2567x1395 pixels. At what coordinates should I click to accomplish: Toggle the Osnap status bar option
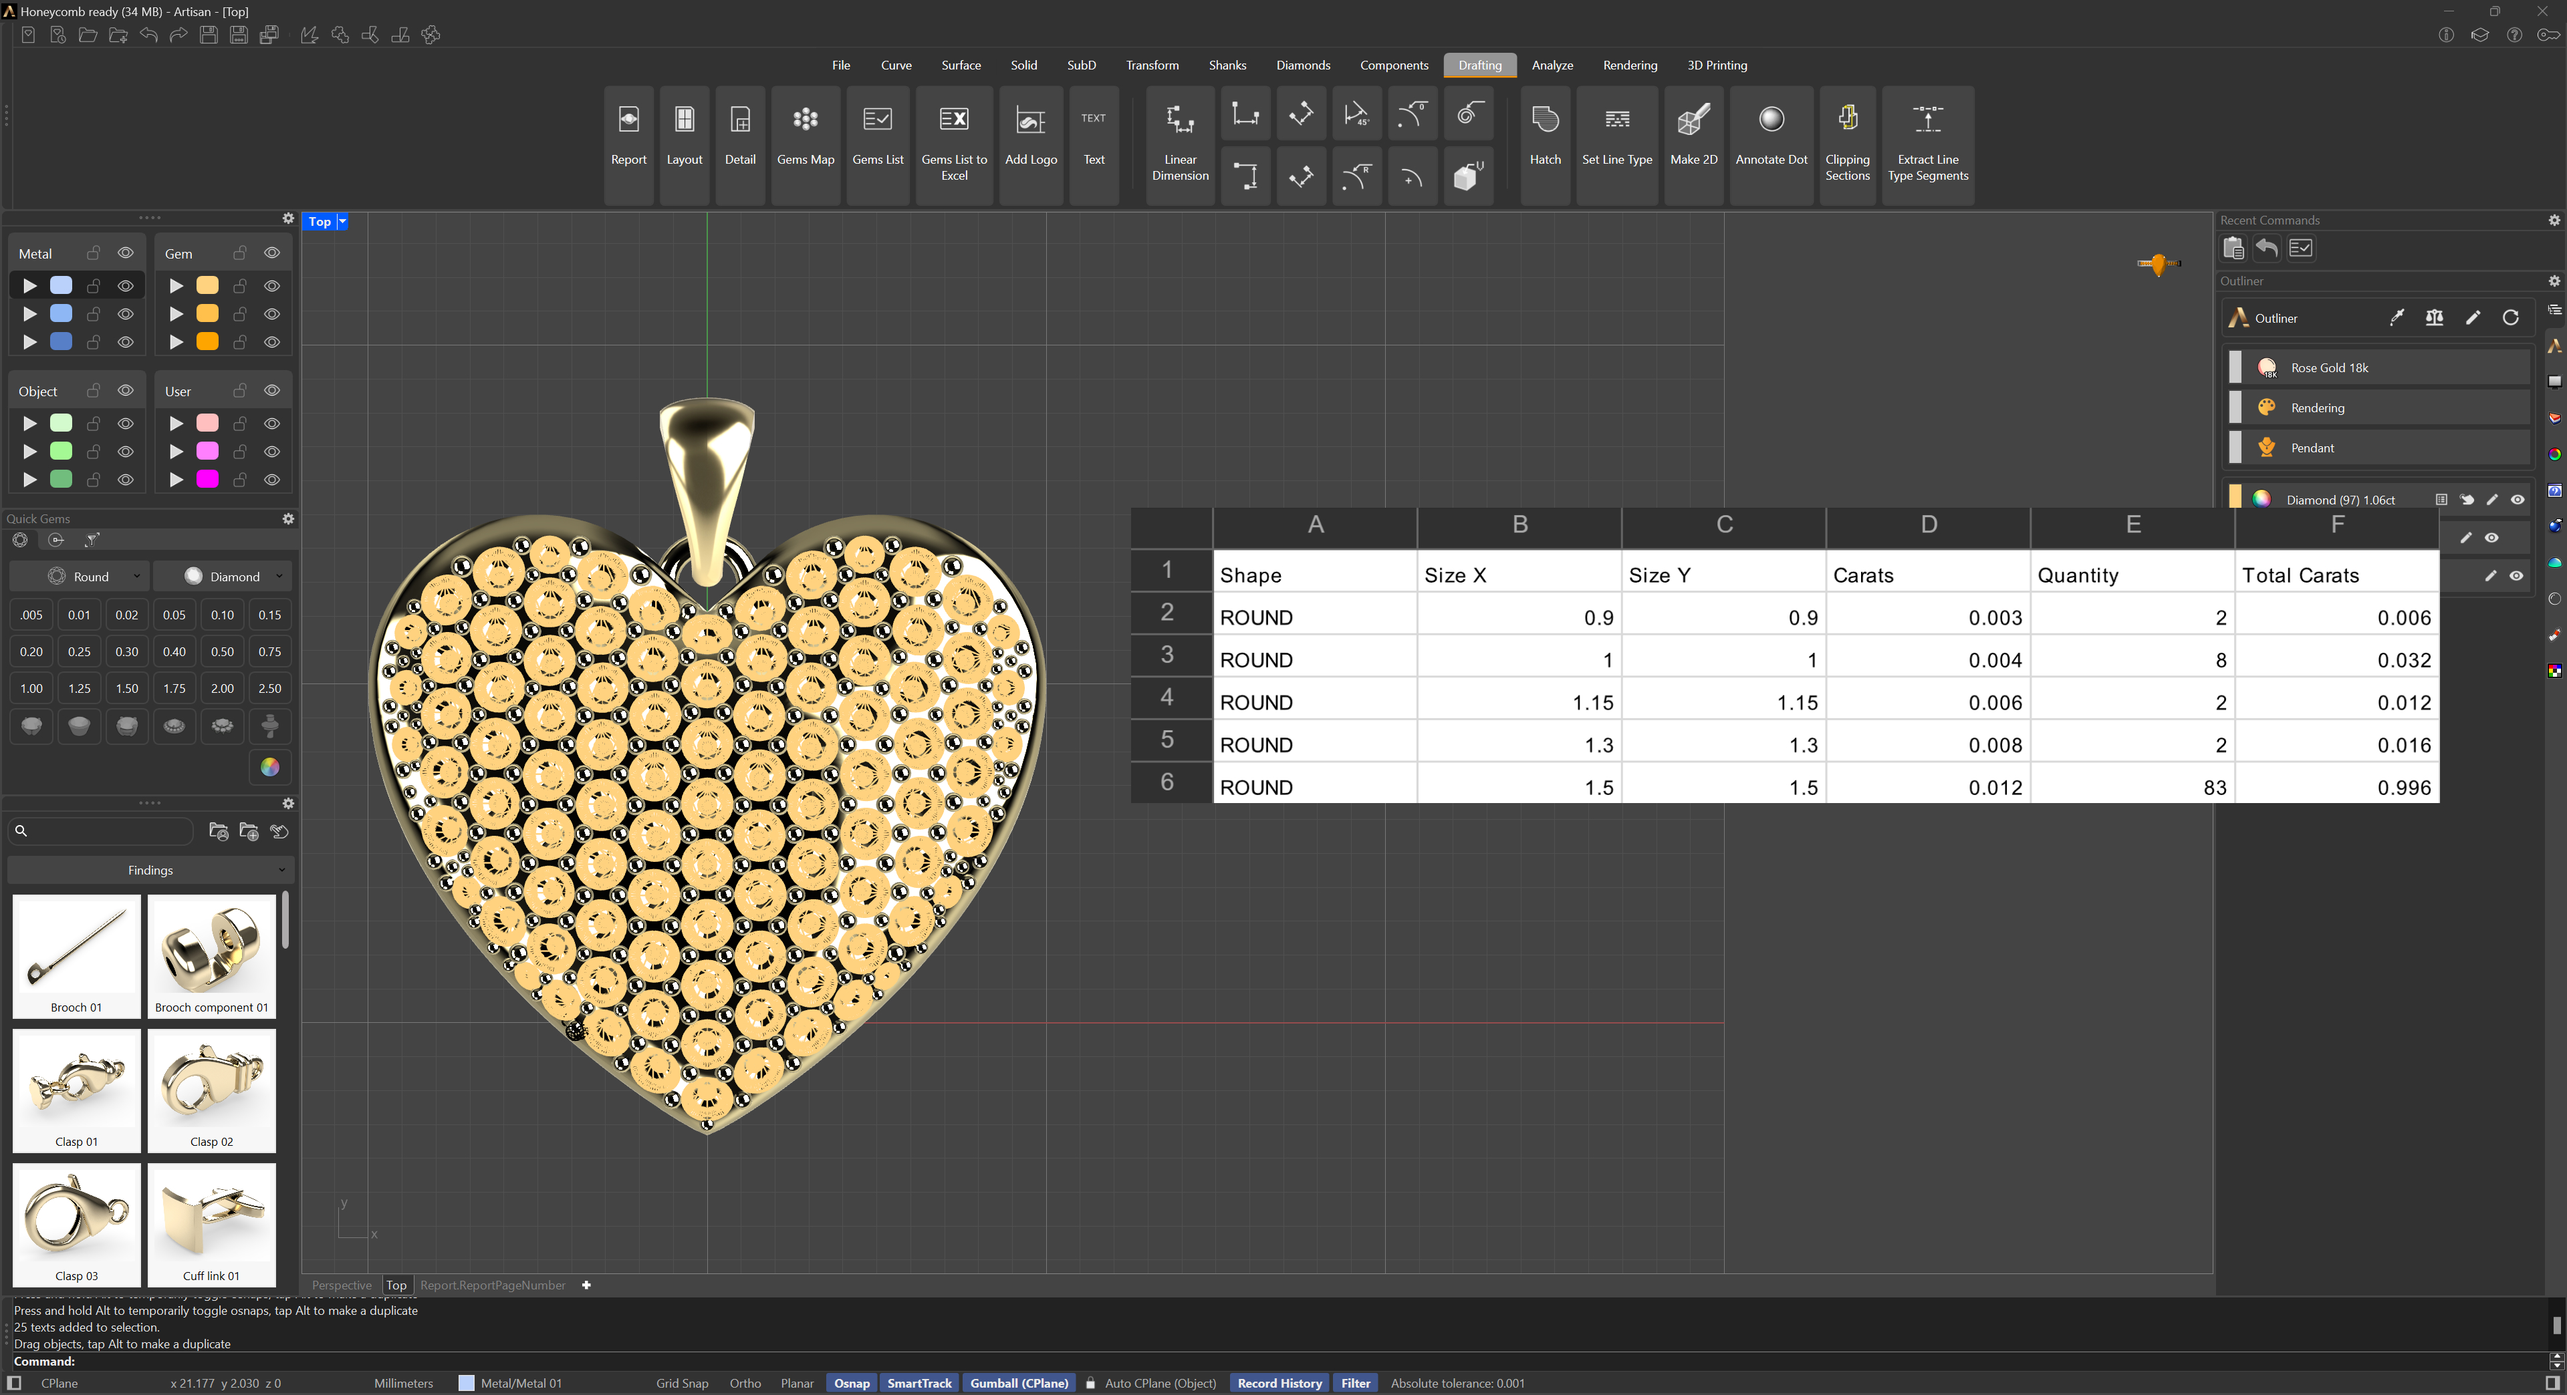[852, 1383]
